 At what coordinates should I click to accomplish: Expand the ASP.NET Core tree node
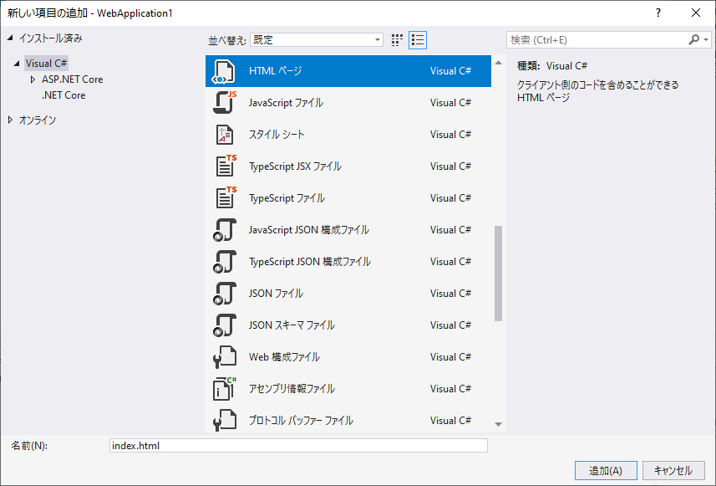pos(33,79)
